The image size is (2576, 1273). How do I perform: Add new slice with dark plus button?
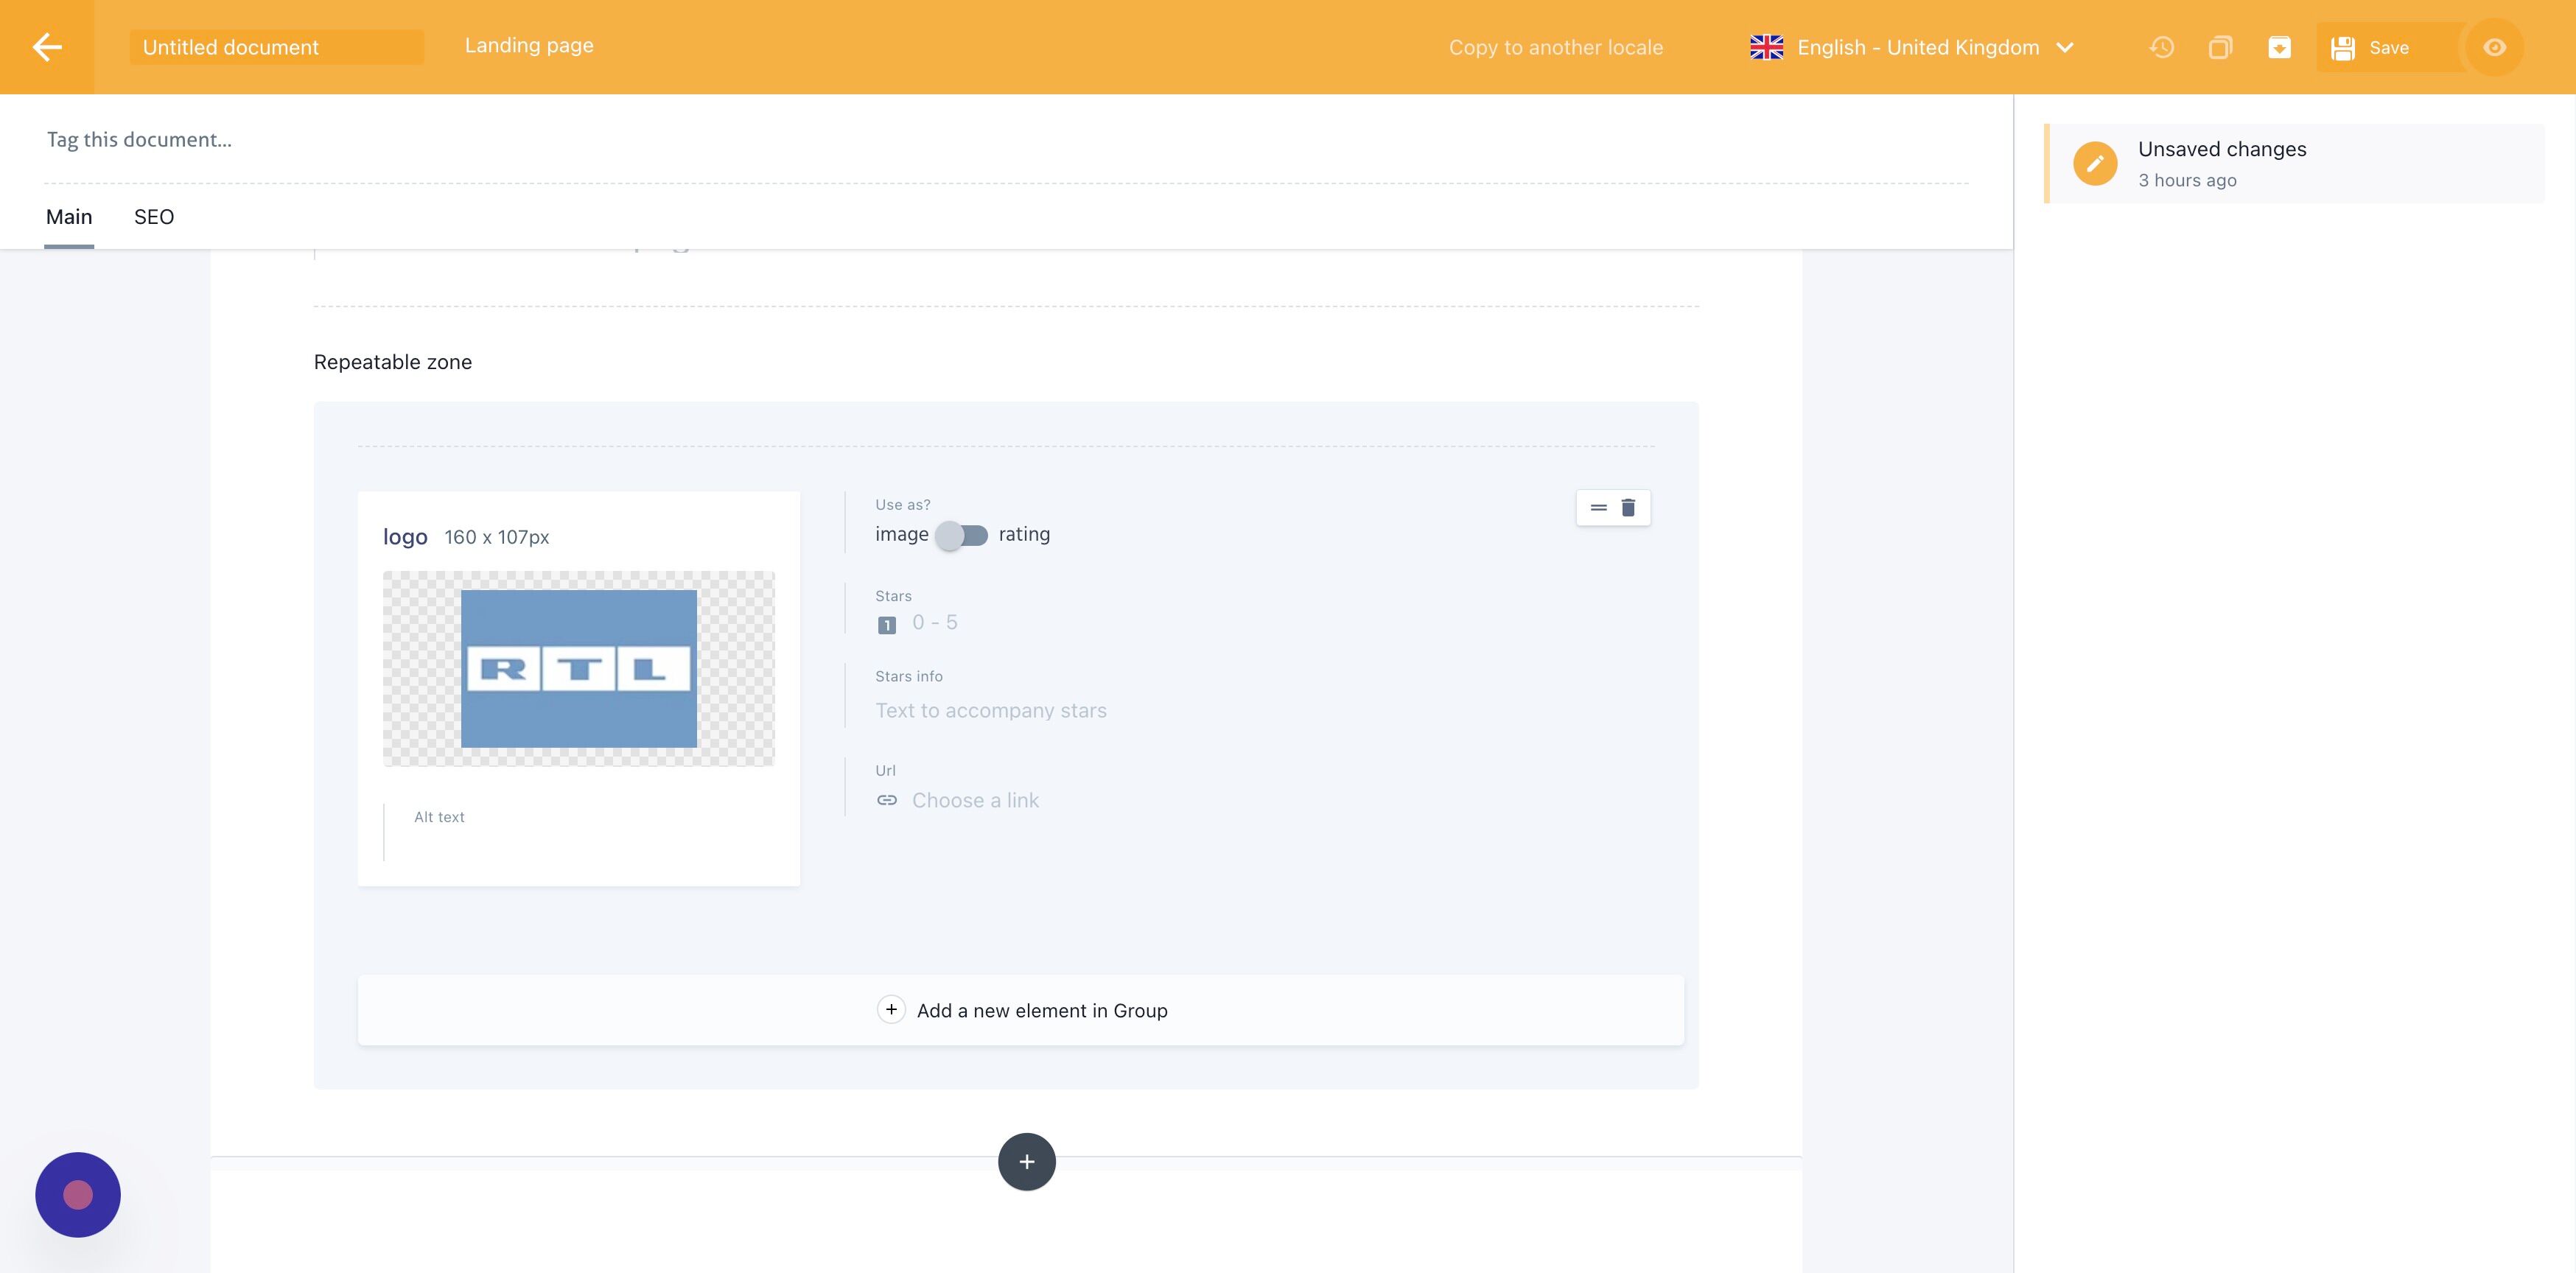(x=1026, y=1161)
